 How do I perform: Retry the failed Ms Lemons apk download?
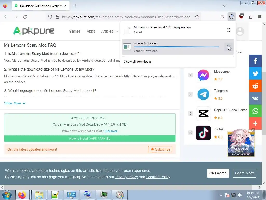pos(229,30)
